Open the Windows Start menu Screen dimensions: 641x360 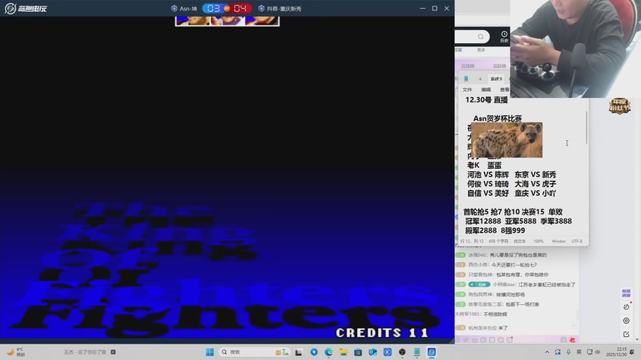(x=210, y=352)
